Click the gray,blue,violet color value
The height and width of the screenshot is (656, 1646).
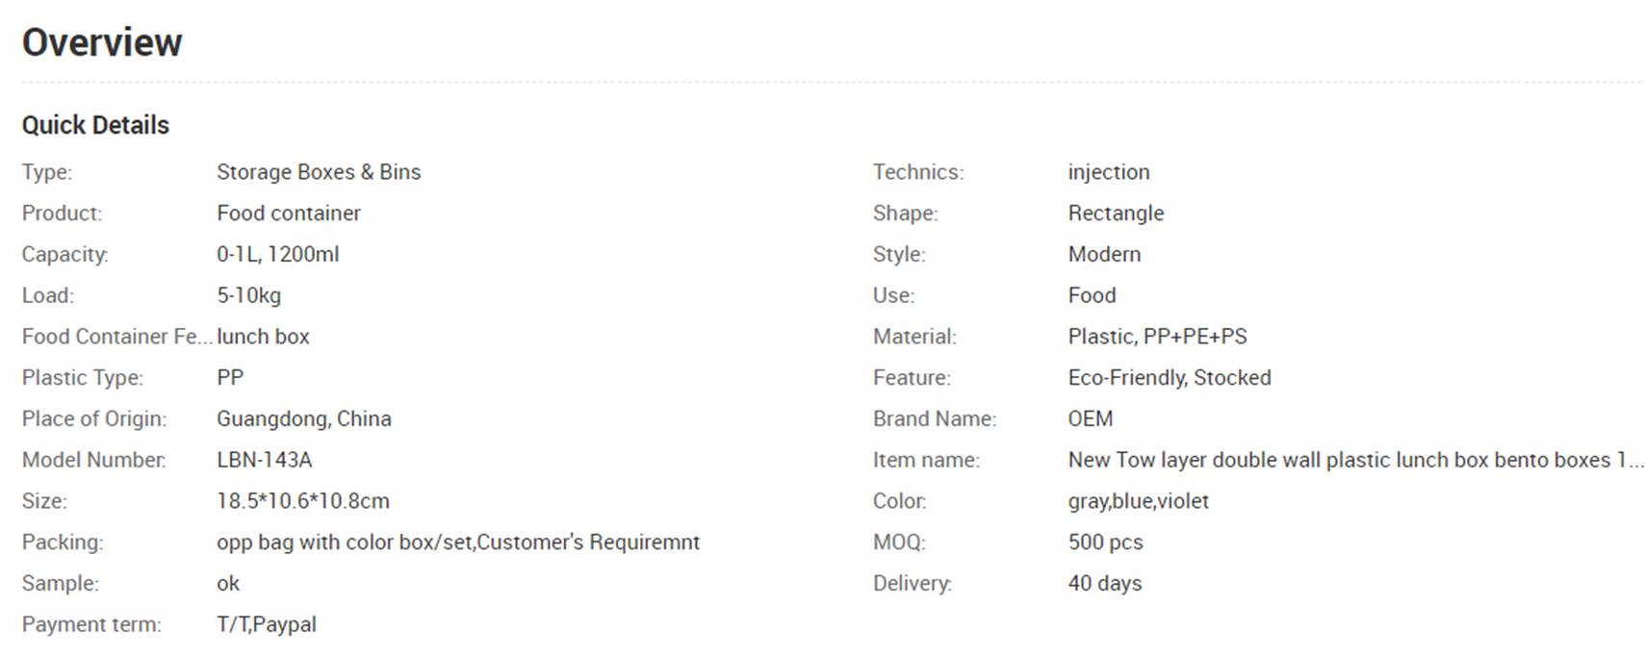(x=1138, y=501)
